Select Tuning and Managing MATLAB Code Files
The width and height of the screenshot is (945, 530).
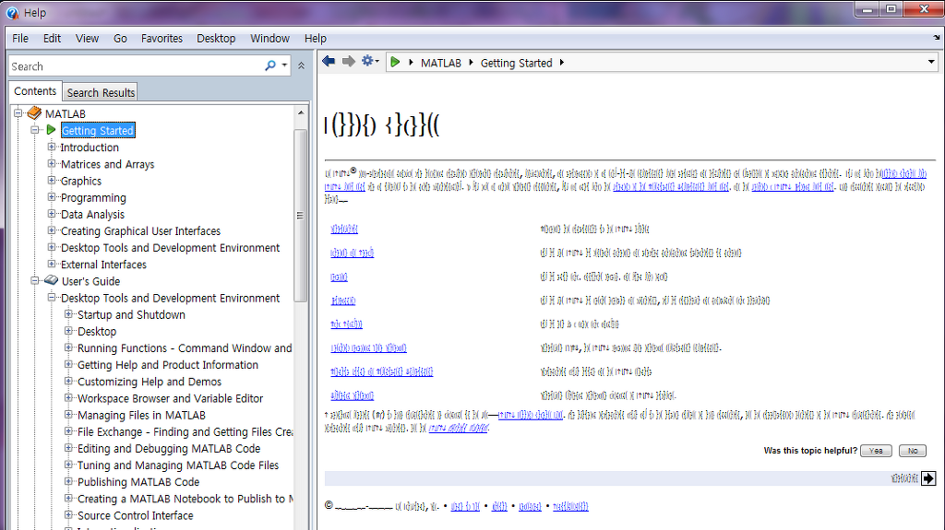[x=178, y=465]
